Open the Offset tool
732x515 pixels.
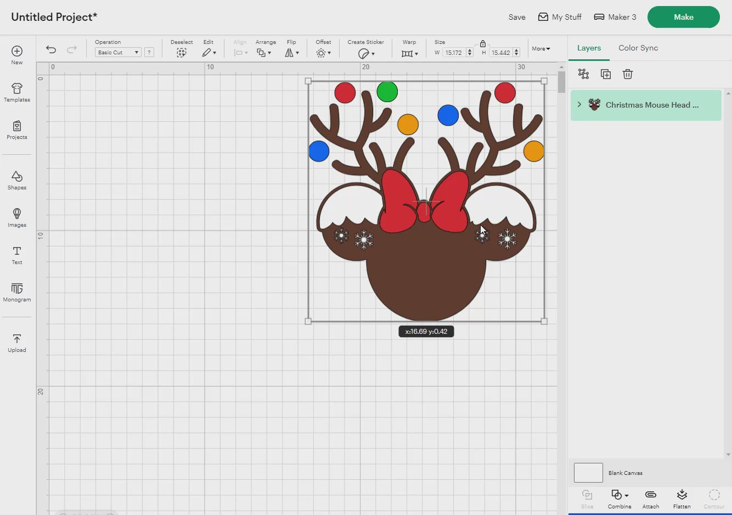point(323,53)
